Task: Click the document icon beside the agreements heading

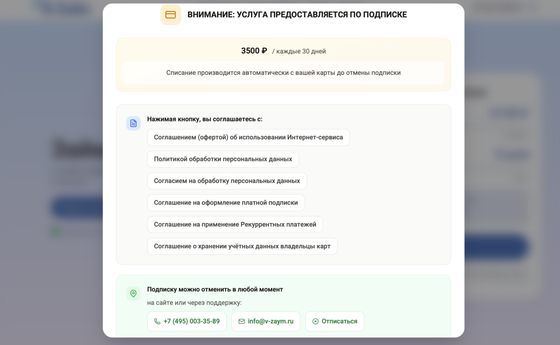Action: [133, 123]
